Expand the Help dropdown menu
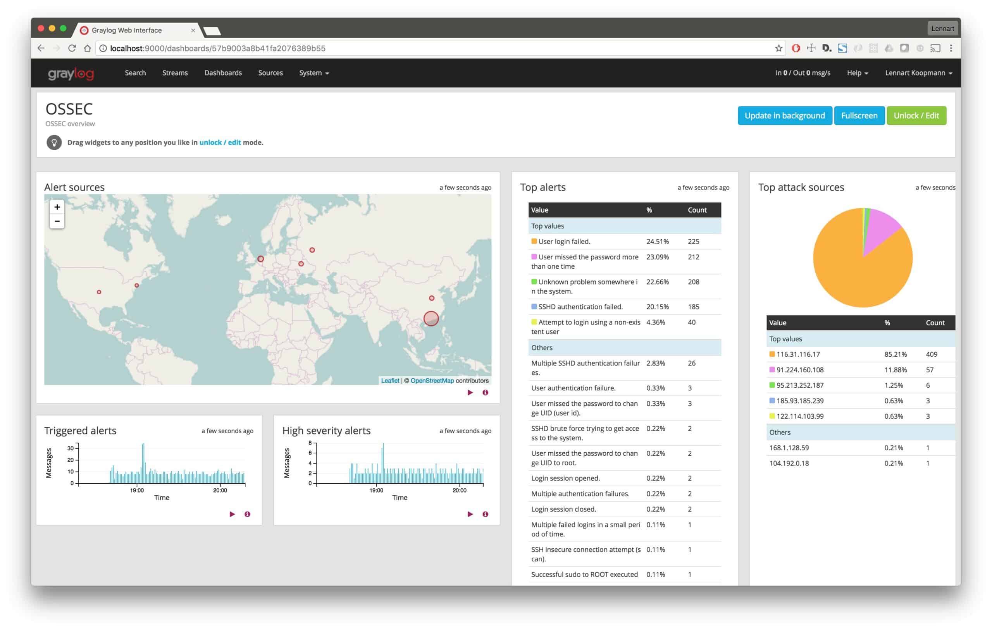The height and width of the screenshot is (630, 992). click(x=857, y=73)
